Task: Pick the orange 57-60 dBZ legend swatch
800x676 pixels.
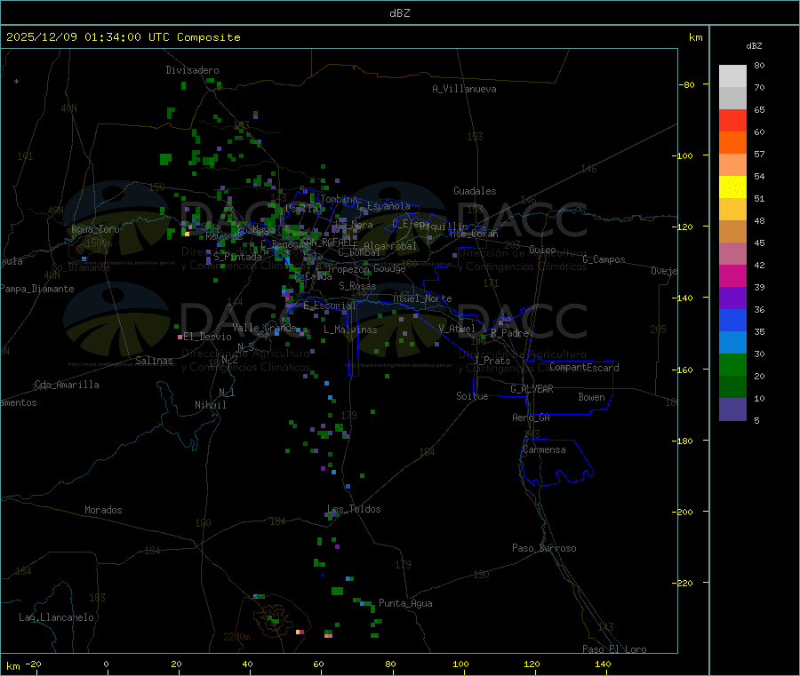Action: point(732,143)
